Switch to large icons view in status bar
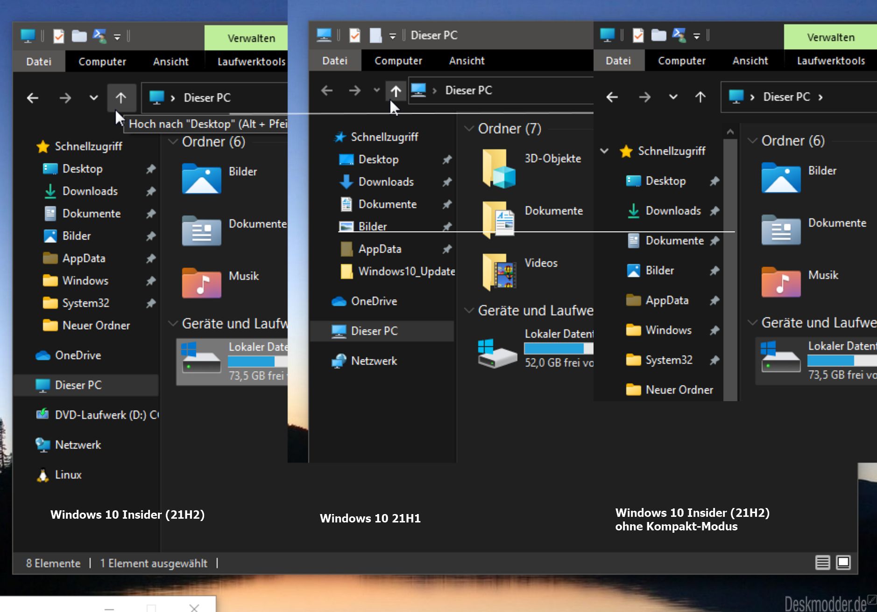The width and height of the screenshot is (877, 612). click(x=843, y=563)
